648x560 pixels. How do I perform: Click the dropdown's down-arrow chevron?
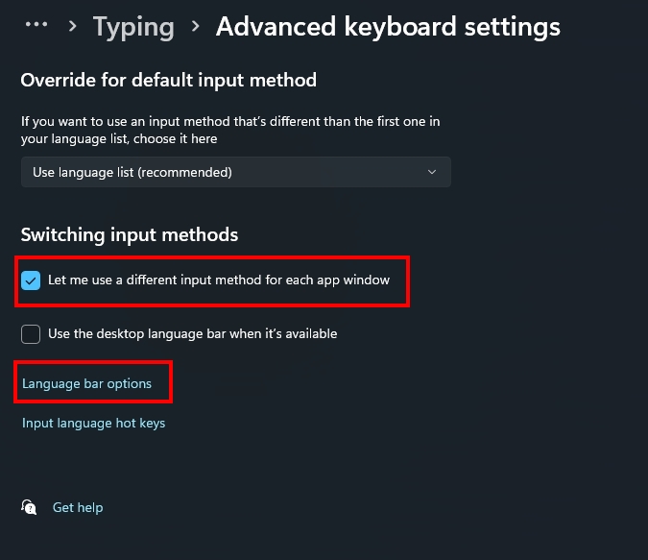point(432,172)
